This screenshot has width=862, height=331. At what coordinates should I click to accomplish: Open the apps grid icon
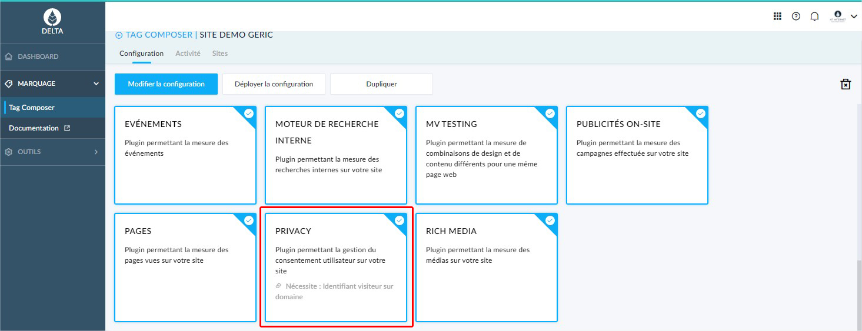(x=777, y=16)
